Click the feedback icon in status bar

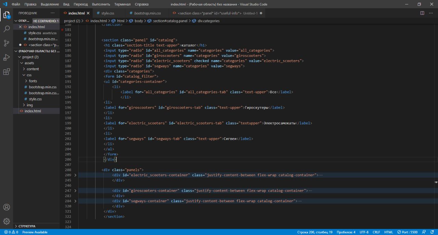coord(424,232)
